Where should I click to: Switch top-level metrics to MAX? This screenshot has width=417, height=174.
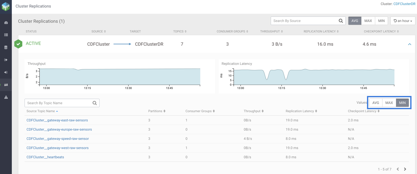(x=368, y=21)
